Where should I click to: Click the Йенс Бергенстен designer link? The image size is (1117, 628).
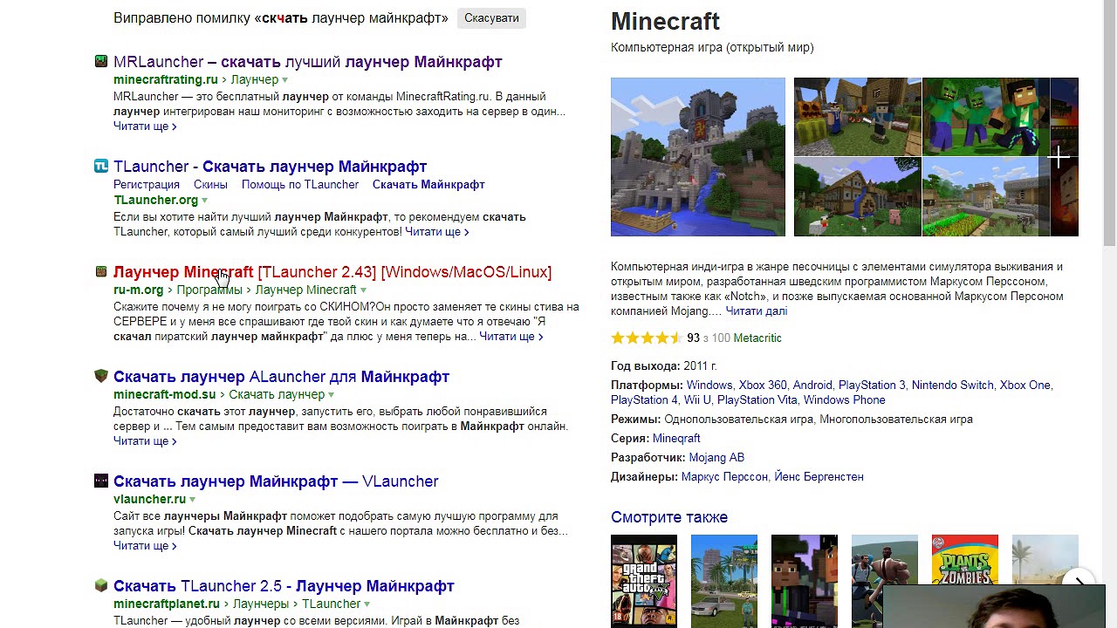coord(819,477)
